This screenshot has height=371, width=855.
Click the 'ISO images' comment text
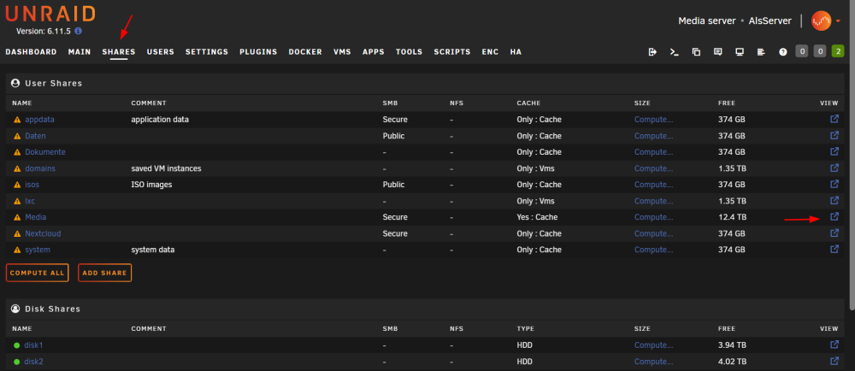151,185
